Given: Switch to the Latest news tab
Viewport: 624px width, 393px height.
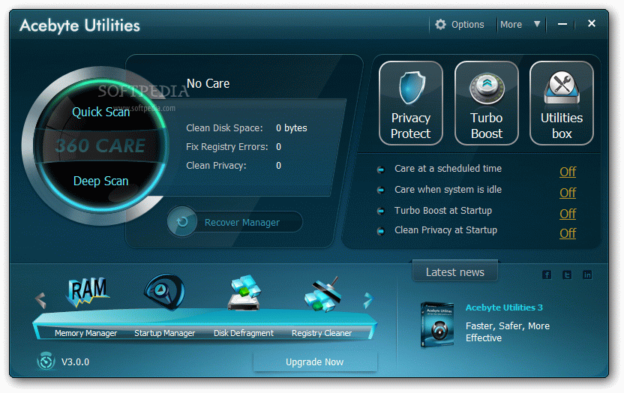Looking at the screenshot, I should (x=454, y=271).
